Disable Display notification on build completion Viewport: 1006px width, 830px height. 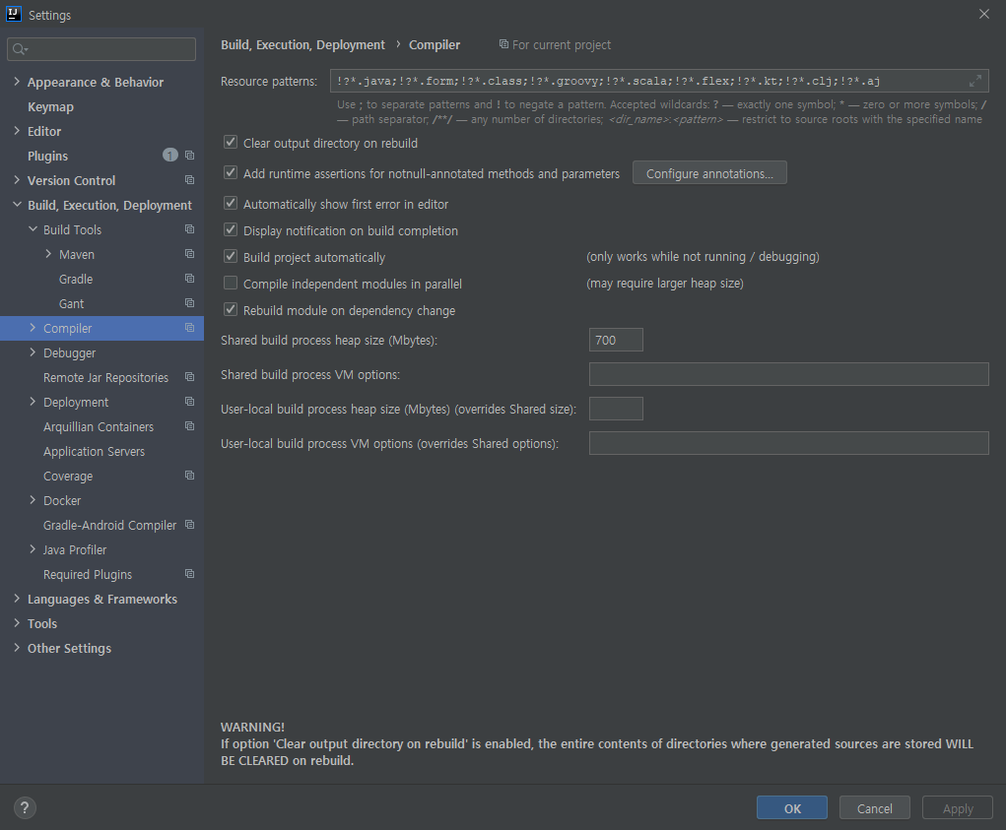pyautogui.click(x=231, y=229)
